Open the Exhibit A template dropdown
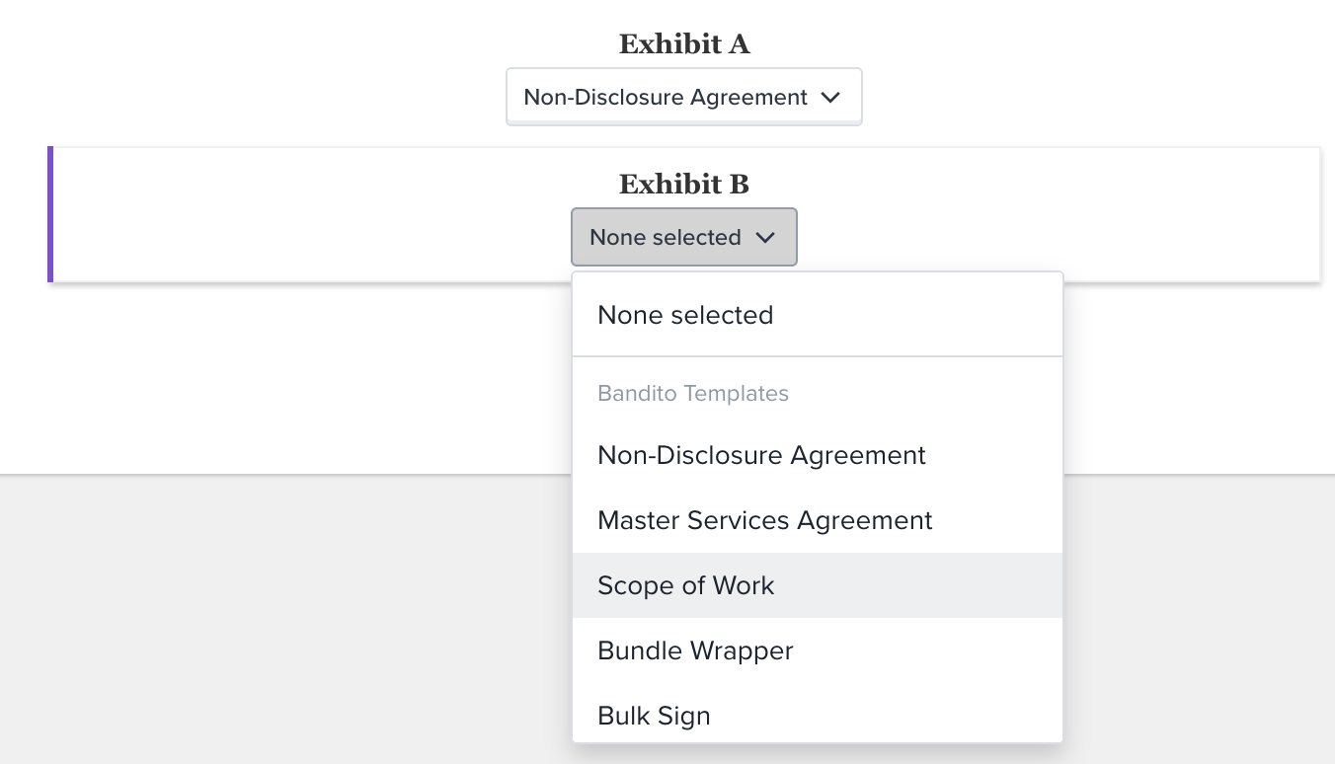1335x764 pixels. point(683,97)
